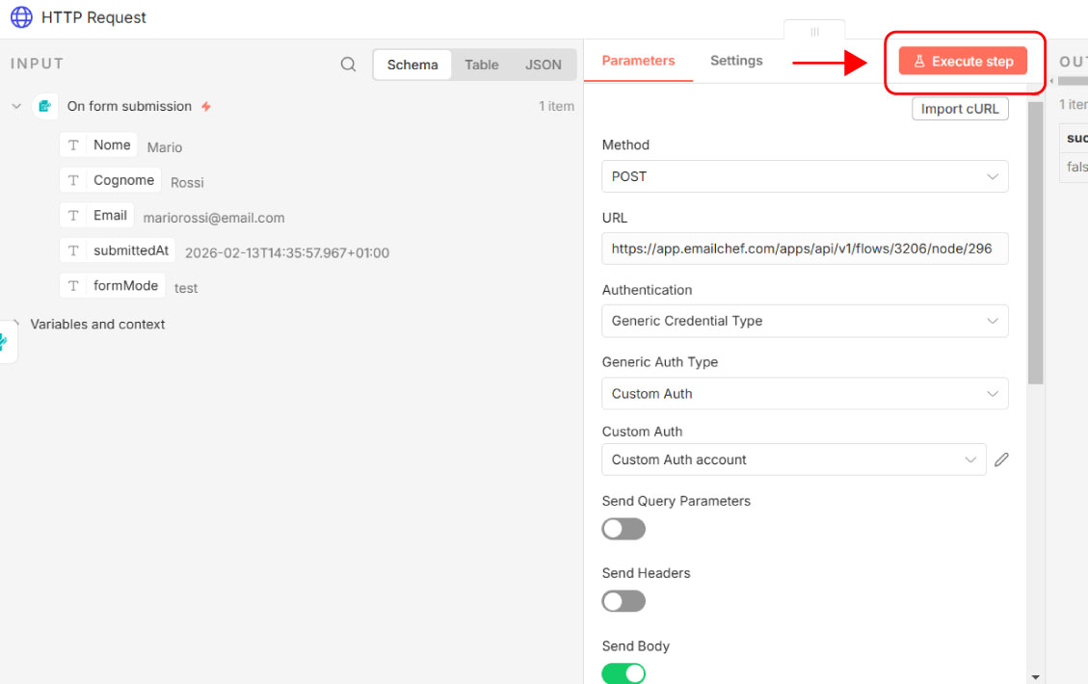Click the Import cURL button
This screenshot has width=1088, height=684.
pos(960,109)
